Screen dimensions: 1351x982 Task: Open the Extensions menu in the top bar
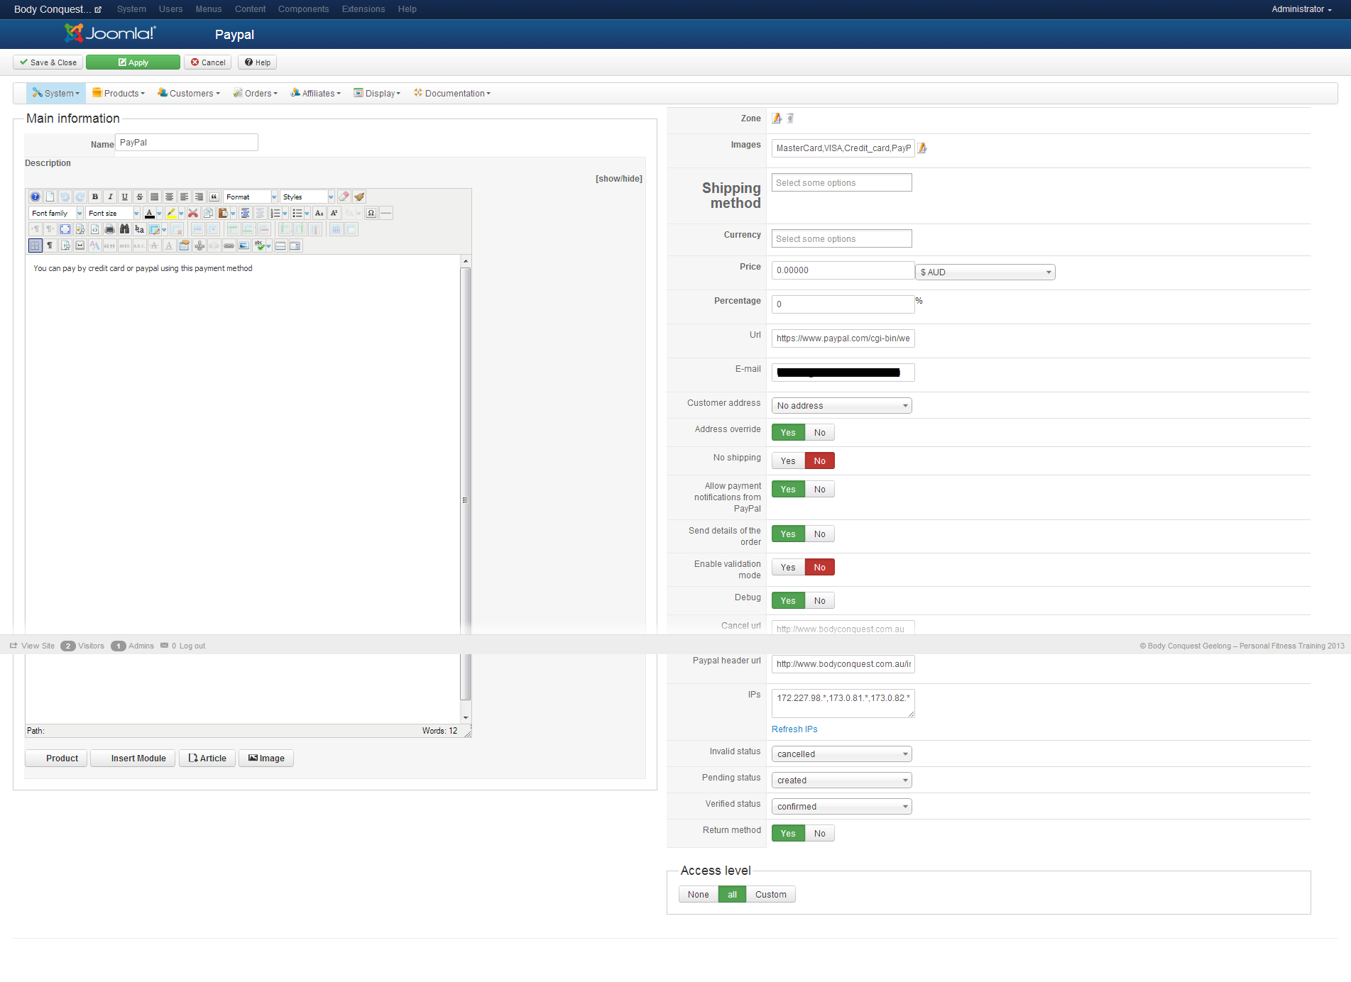(363, 9)
